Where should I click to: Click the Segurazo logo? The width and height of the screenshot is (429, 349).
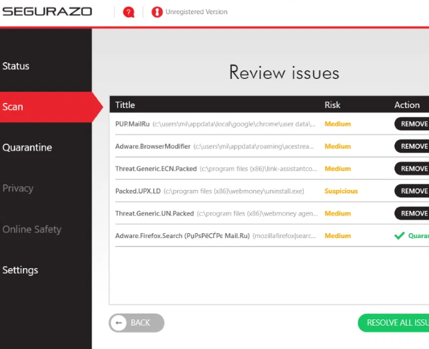pyautogui.click(x=47, y=12)
